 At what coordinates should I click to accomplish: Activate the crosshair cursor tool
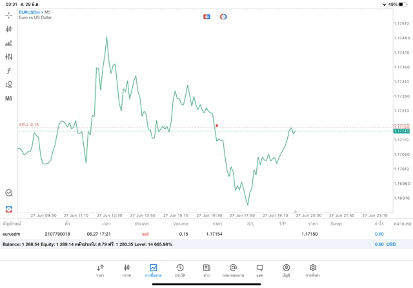9,15
